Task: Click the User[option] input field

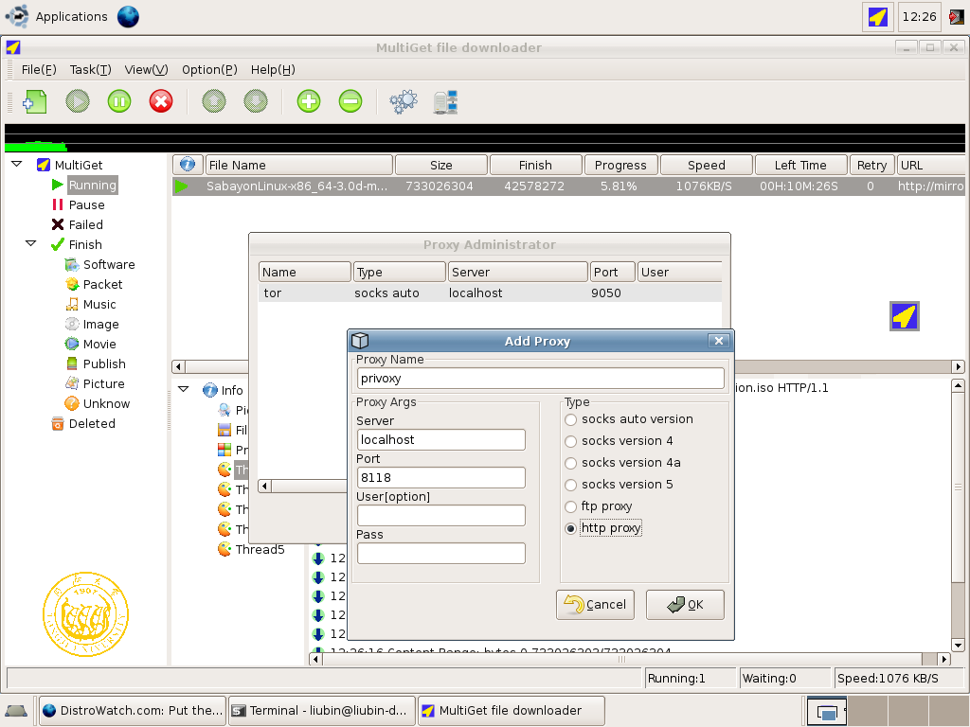Action: 441,516
